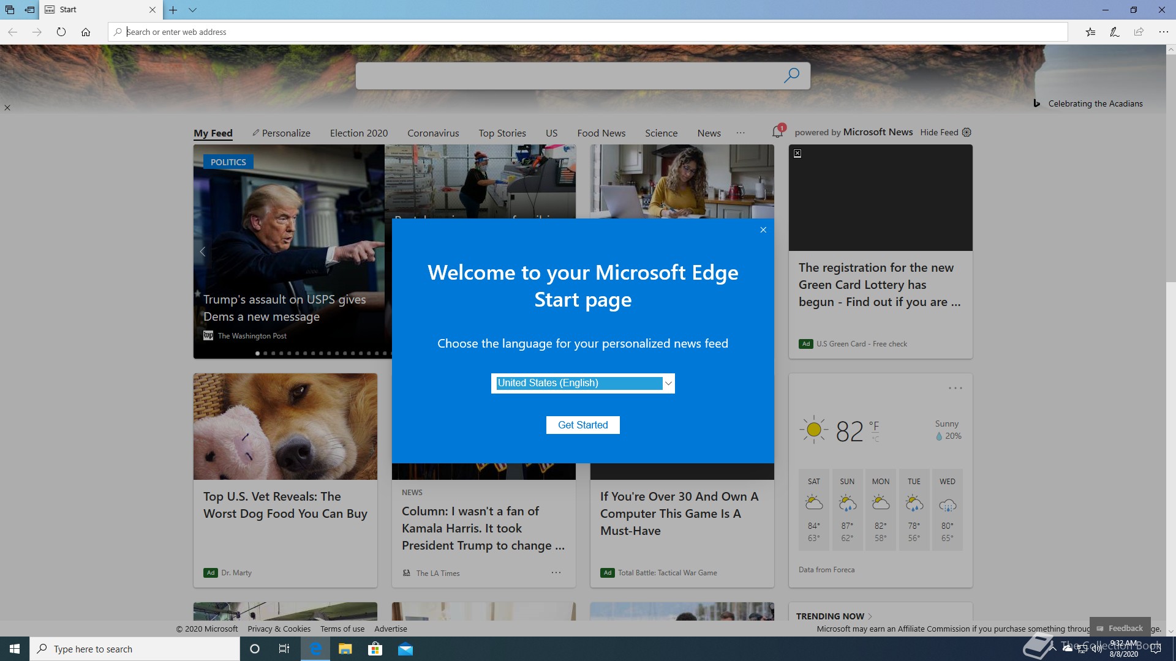The image size is (1176, 661).
Task: Open Celebrating the Acadians link
Action: (x=1095, y=103)
